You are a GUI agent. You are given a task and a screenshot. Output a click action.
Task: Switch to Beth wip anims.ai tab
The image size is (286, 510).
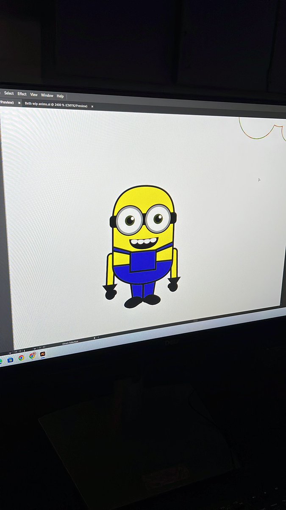click(x=56, y=105)
